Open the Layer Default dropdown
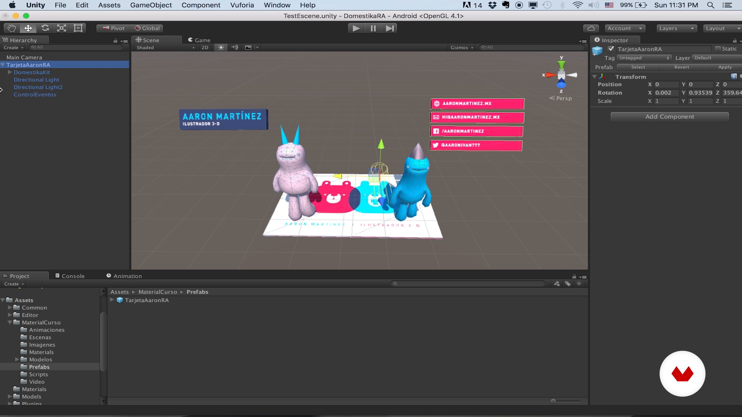The height and width of the screenshot is (417, 742). pyautogui.click(x=717, y=58)
